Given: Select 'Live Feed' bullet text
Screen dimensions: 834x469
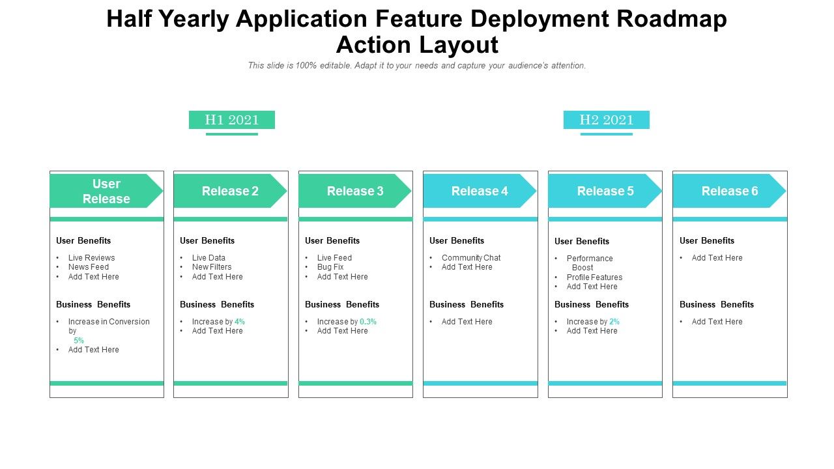Looking at the screenshot, I should coord(334,258).
